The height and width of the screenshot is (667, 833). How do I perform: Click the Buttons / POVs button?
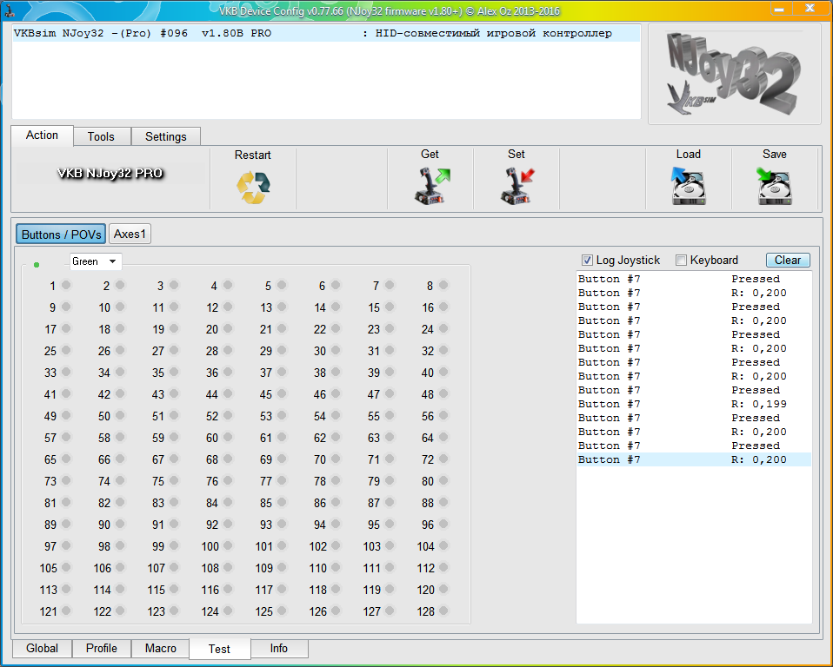pyautogui.click(x=61, y=234)
